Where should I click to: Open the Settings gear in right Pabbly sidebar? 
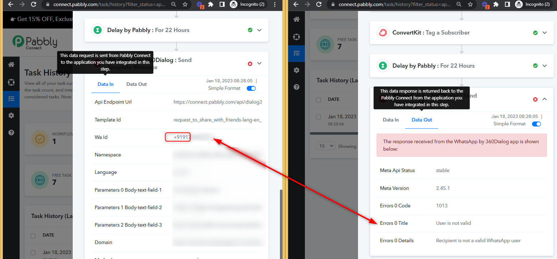point(296,70)
